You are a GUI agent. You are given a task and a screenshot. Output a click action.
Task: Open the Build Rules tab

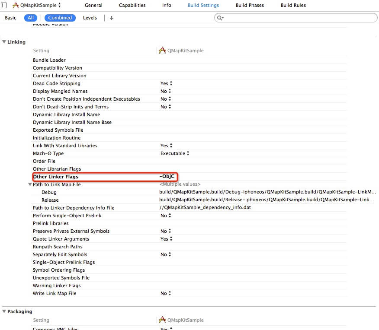click(x=293, y=5)
